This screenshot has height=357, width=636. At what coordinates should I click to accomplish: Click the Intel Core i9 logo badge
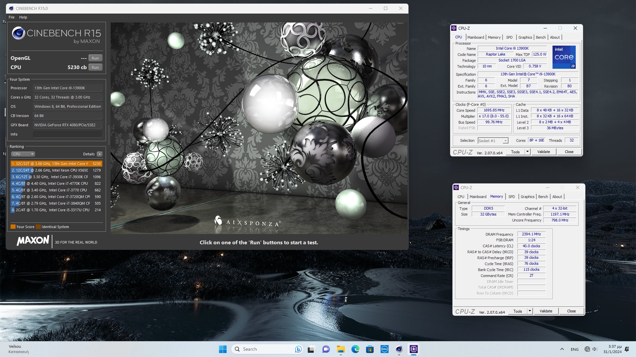pos(564,57)
